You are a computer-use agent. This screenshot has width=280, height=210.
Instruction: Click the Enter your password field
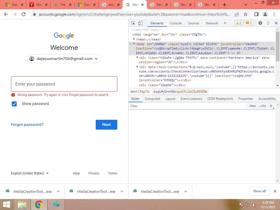click(64, 84)
